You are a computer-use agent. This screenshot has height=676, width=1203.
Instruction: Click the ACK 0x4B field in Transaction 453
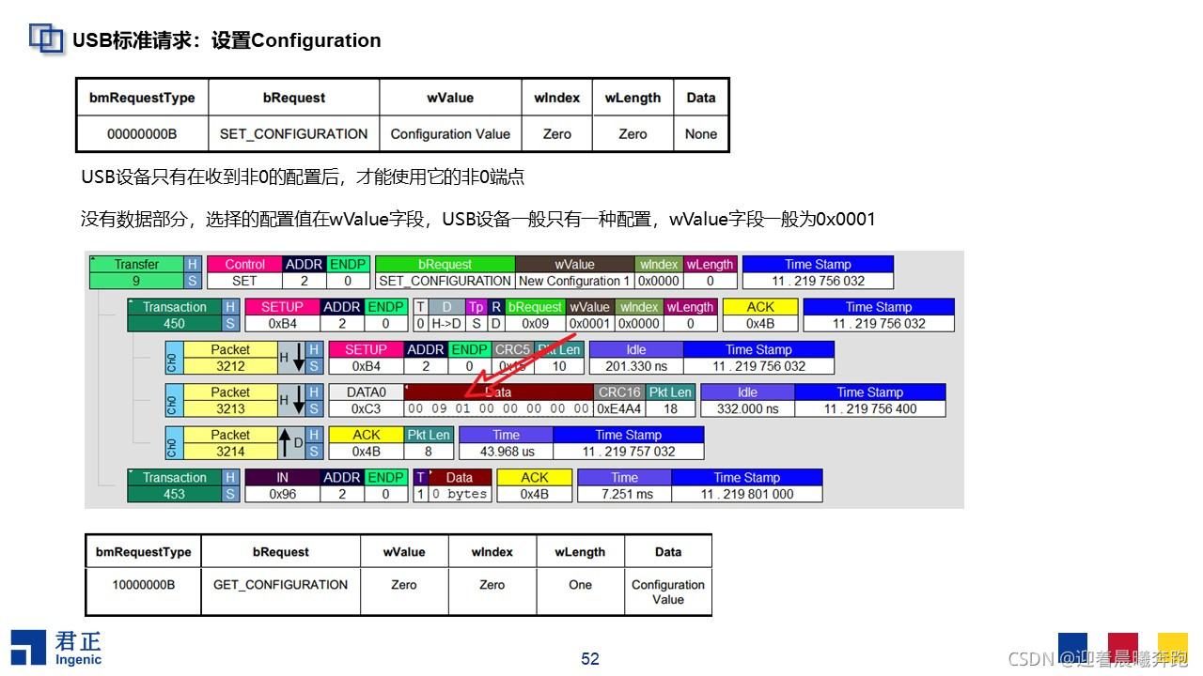(534, 485)
